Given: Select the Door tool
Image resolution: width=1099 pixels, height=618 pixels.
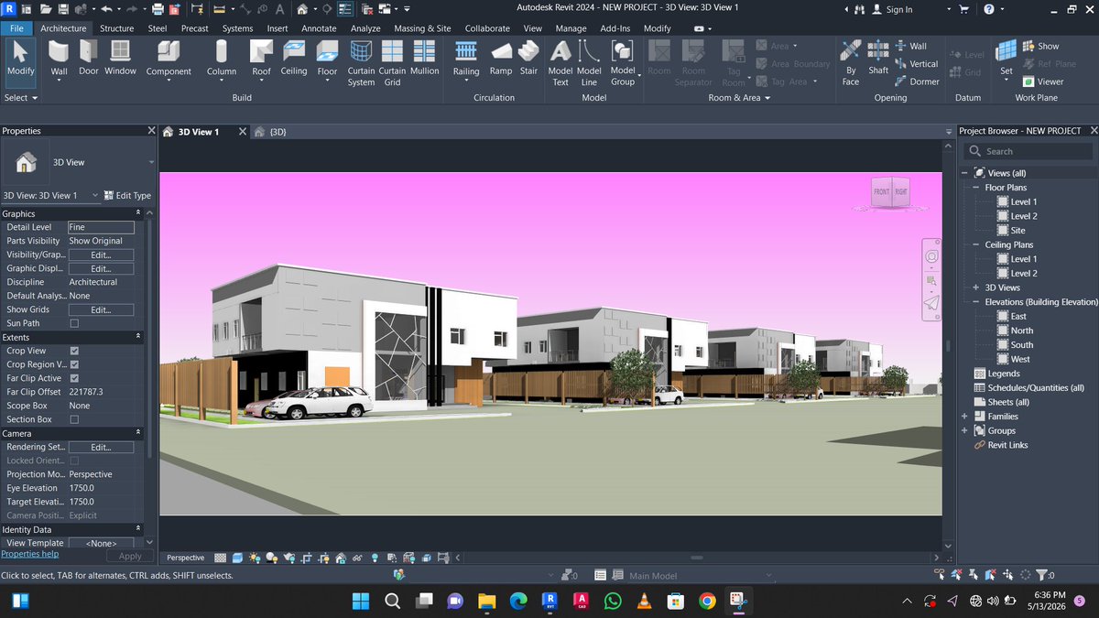Looking at the screenshot, I should click(88, 58).
